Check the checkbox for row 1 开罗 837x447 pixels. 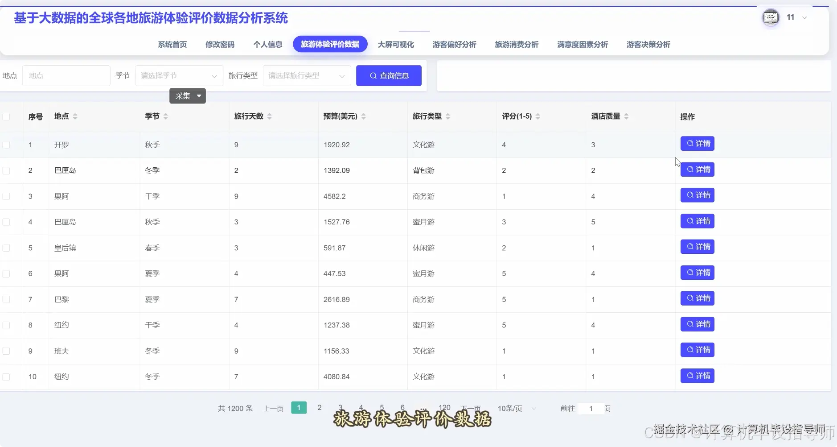(6, 145)
